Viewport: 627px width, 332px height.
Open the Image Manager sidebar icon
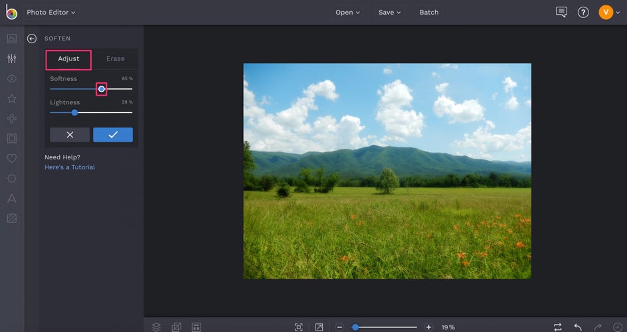click(x=11, y=39)
